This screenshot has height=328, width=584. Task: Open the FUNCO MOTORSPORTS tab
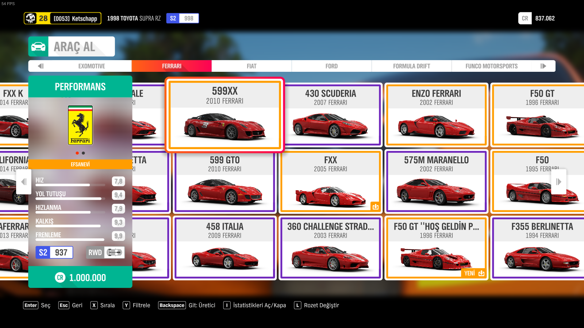(491, 66)
